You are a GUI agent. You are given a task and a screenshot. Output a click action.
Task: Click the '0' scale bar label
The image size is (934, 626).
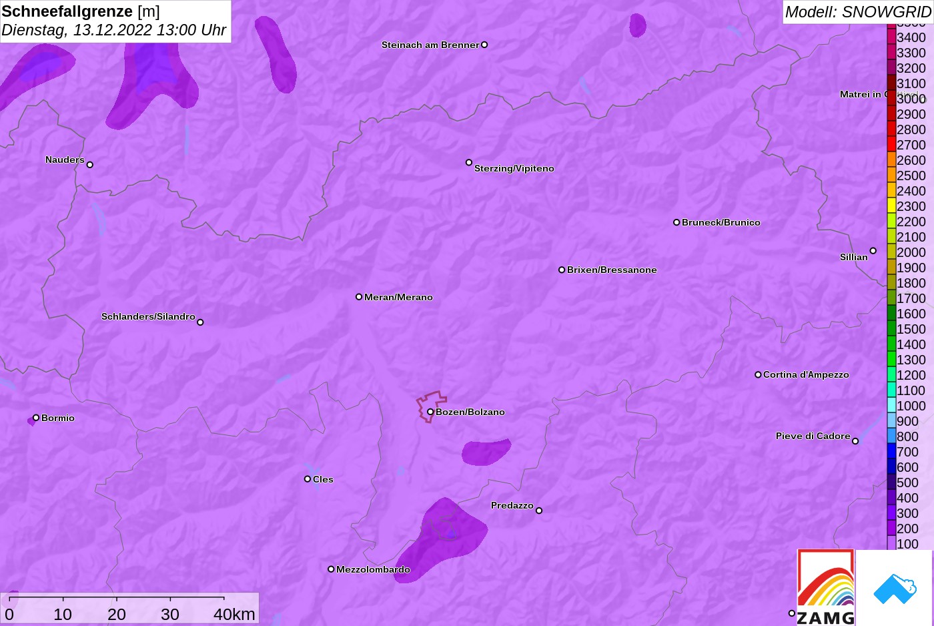(x=9, y=614)
